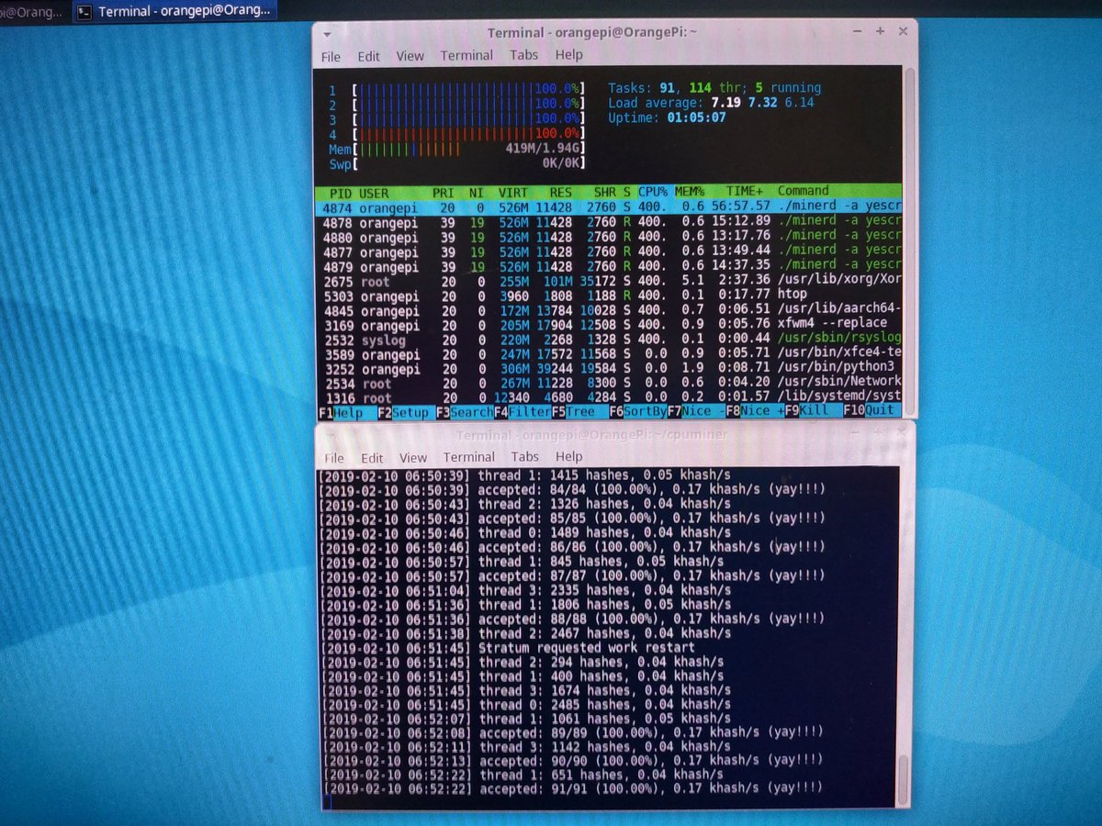
Task: Select the htop process row PID 5303
Action: pyautogui.click(x=610, y=296)
